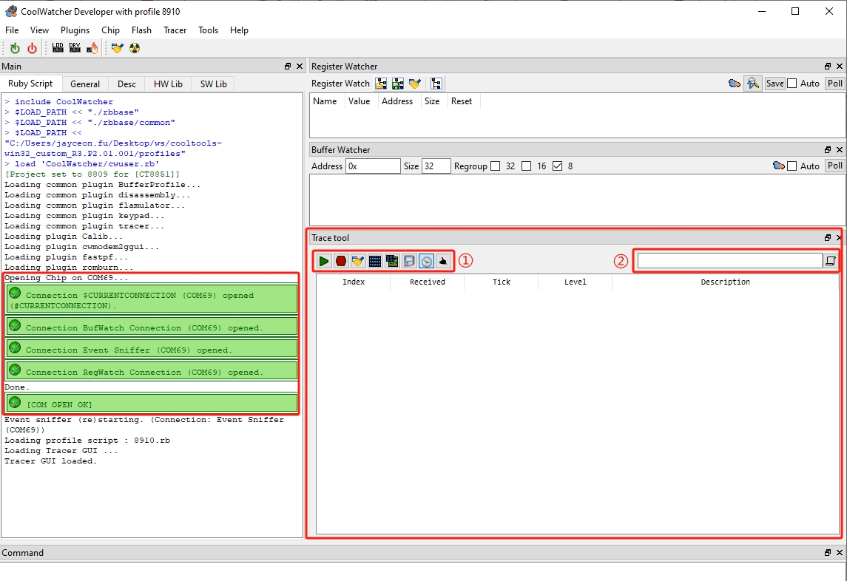The image size is (847, 581).
Task: Click the Received column header in Trace tool
Action: point(428,282)
